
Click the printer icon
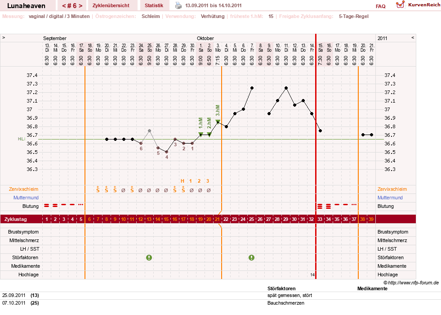click(x=178, y=5)
